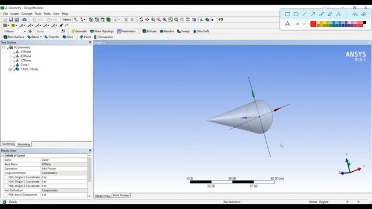Screen dimensions: 372x209
Task: Click the Origin Definition Coordinates value
Action: [x=64, y=173]
